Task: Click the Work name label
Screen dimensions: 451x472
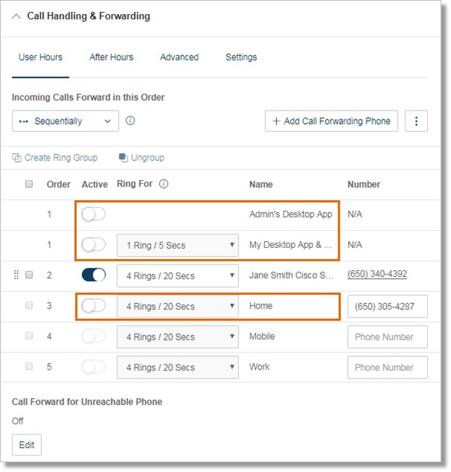Action: [x=259, y=367]
